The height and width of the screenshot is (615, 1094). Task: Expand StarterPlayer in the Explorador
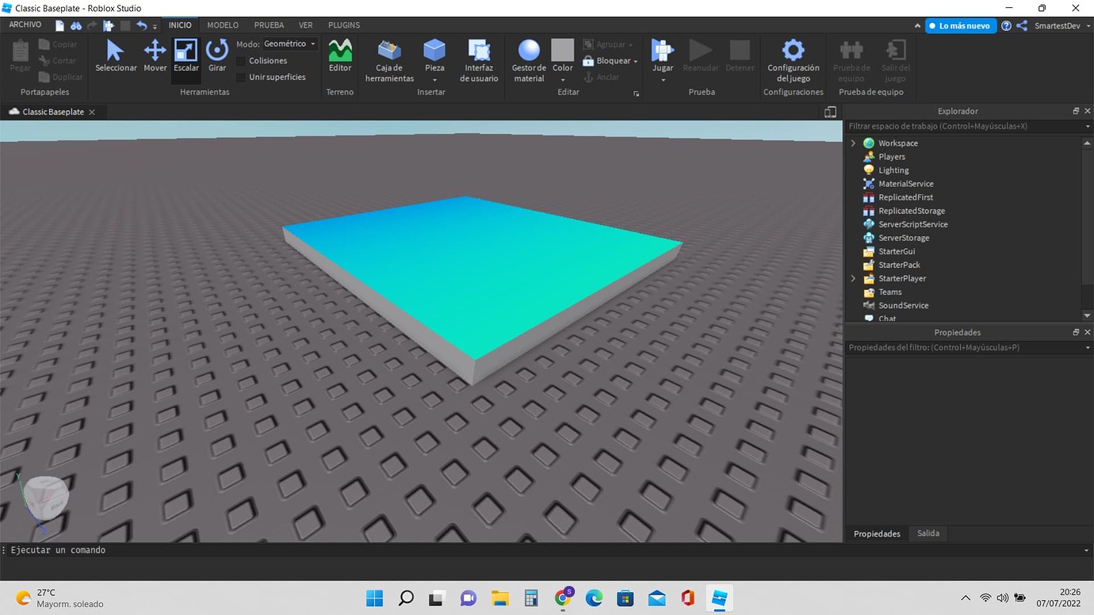tap(853, 278)
